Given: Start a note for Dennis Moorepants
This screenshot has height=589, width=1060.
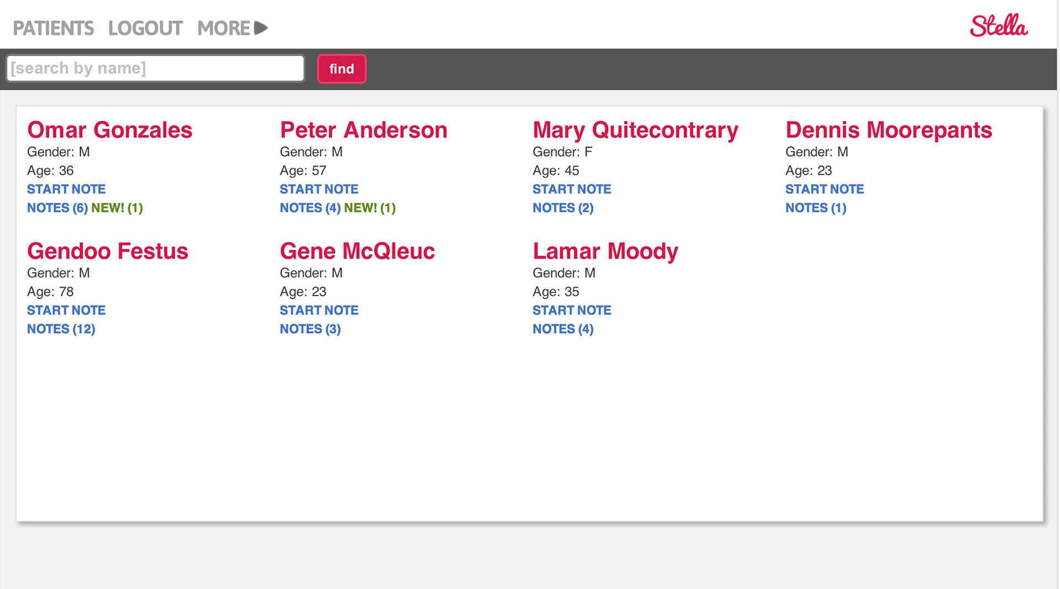Looking at the screenshot, I should (x=824, y=189).
